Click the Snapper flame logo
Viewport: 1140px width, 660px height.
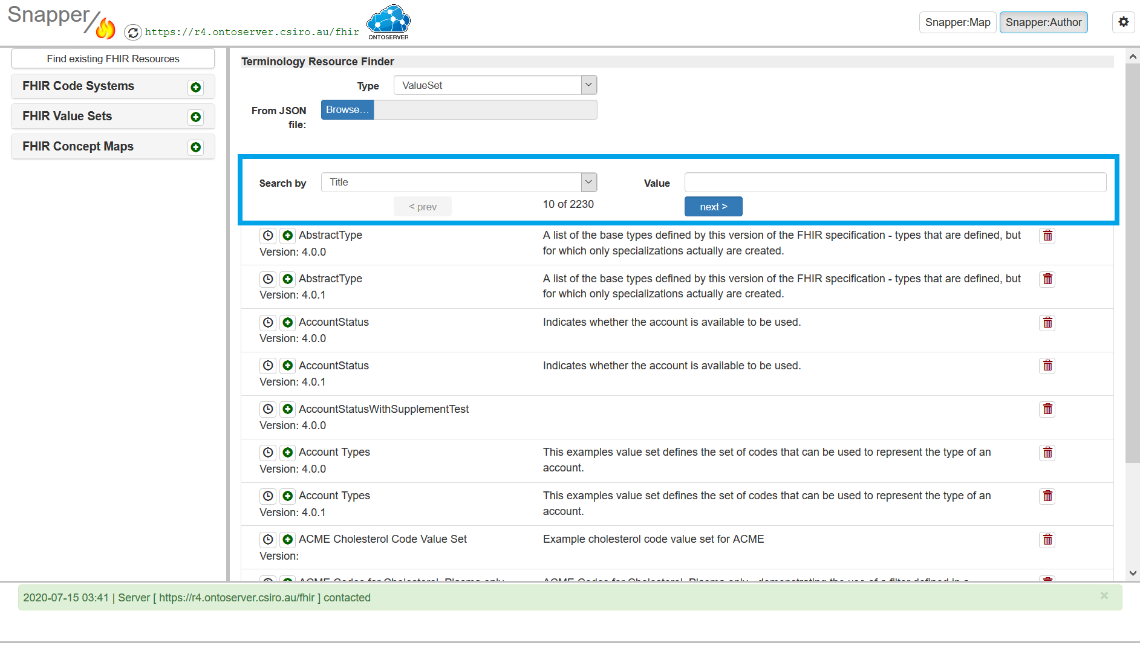pyautogui.click(x=105, y=28)
